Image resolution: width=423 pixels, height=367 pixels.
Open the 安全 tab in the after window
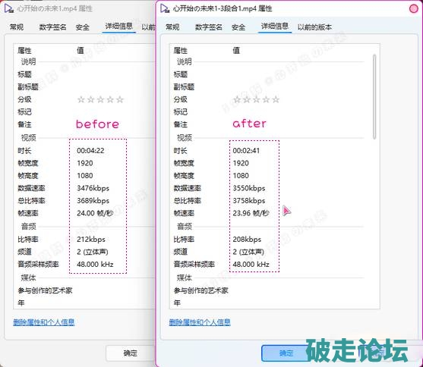pos(238,27)
